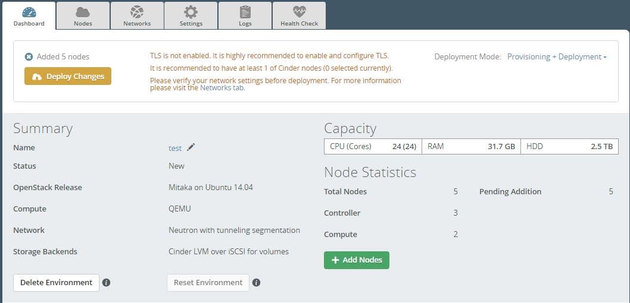The image size is (630, 303).
Task: Discard added nodes using the X icon
Action: (x=29, y=57)
